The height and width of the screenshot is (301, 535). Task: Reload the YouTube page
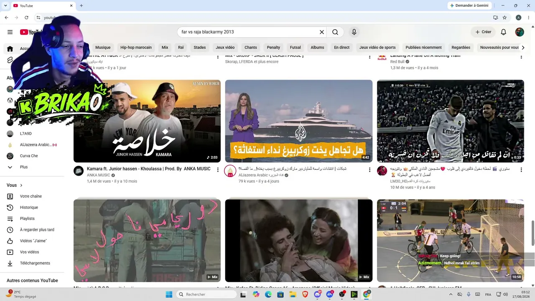(26, 18)
